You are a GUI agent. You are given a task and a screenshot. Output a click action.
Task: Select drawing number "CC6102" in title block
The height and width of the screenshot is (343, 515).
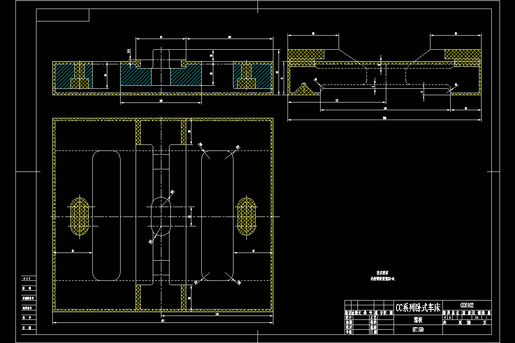tap(467, 305)
